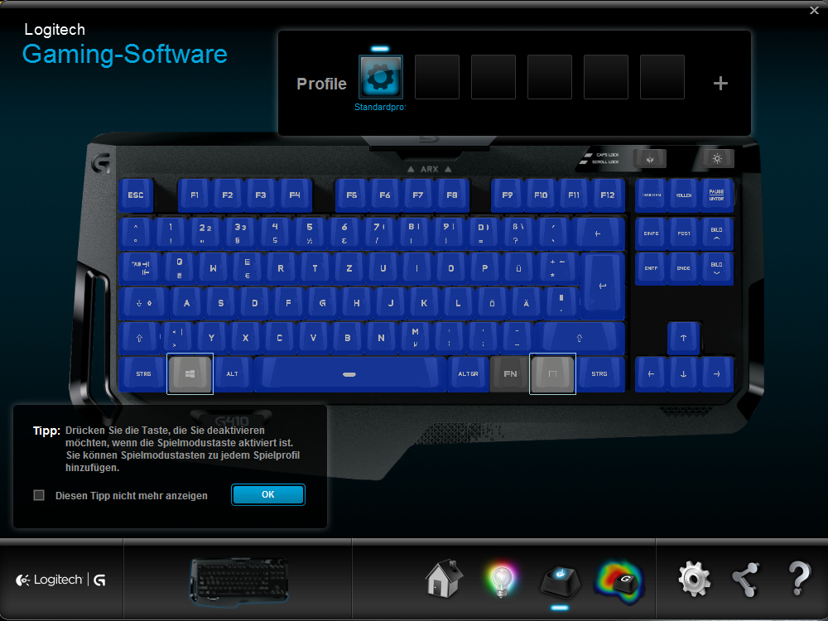828x621 pixels.
Task: Open the key press heat map icon
Action: (x=619, y=581)
